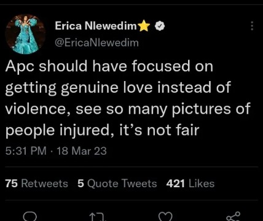The width and height of the screenshot is (263, 221).
Task: Click the 18 Mar 23 date
Action: [x=81, y=151]
